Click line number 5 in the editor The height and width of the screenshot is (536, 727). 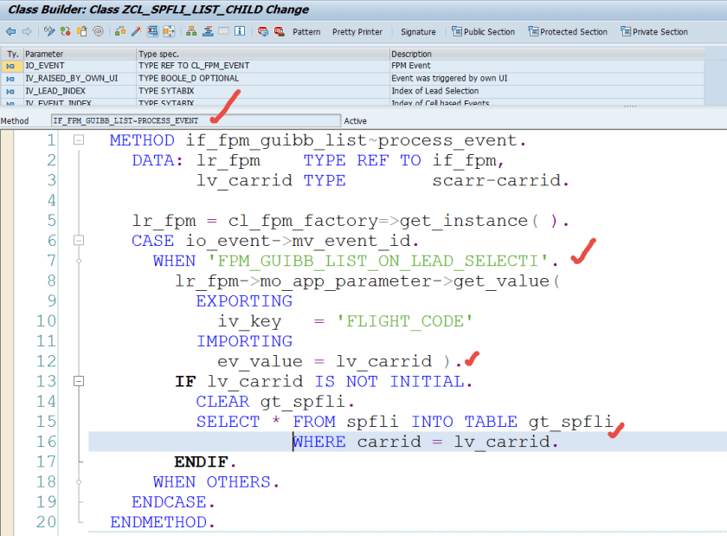tap(51, 221)
